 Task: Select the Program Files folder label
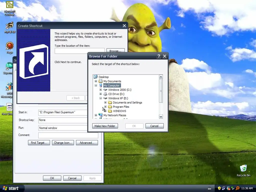pos(121,107)
